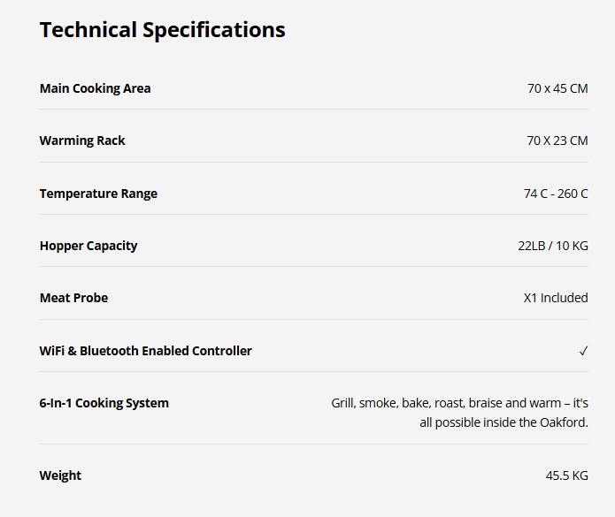Click the divider line below Meat Probe row
This screenshot has height=517, width=615.
tap(314, 319)
